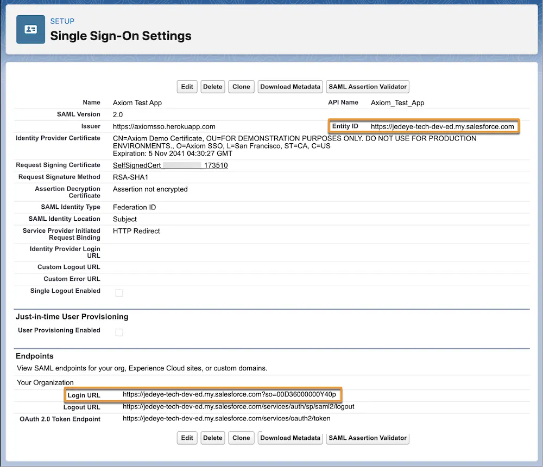Open the bottom SAML Assertion Validator

pyautogui.click(x=368, y=438)
